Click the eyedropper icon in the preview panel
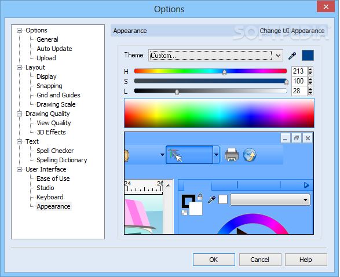Screen dimensions: 340x277 point(211,199)
